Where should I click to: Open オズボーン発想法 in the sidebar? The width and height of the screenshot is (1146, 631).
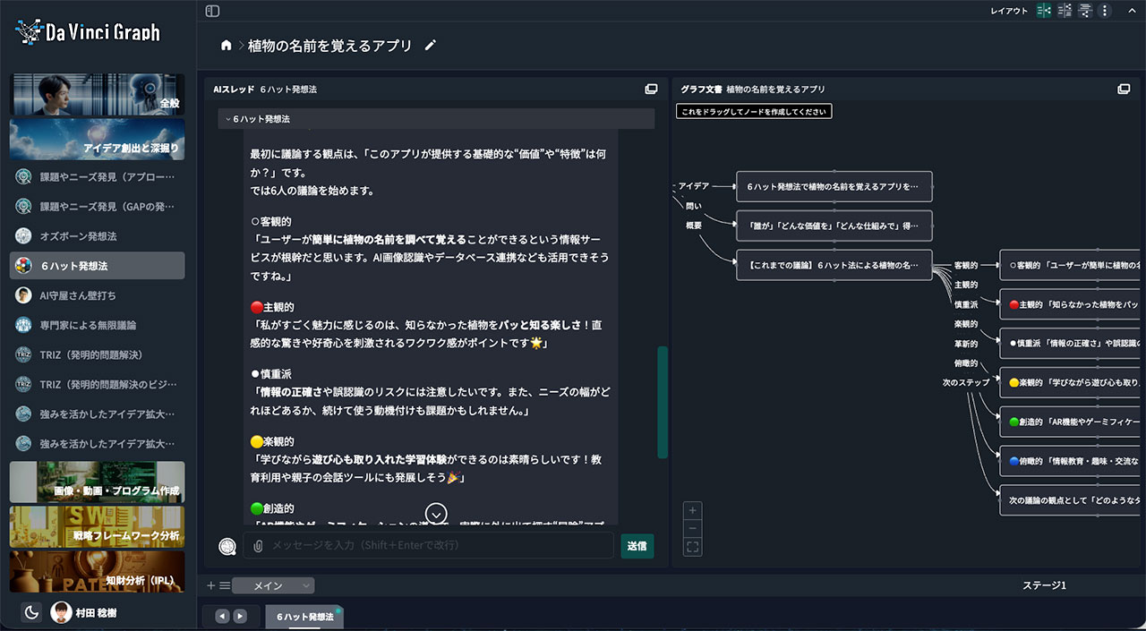[x=78, y=236]
